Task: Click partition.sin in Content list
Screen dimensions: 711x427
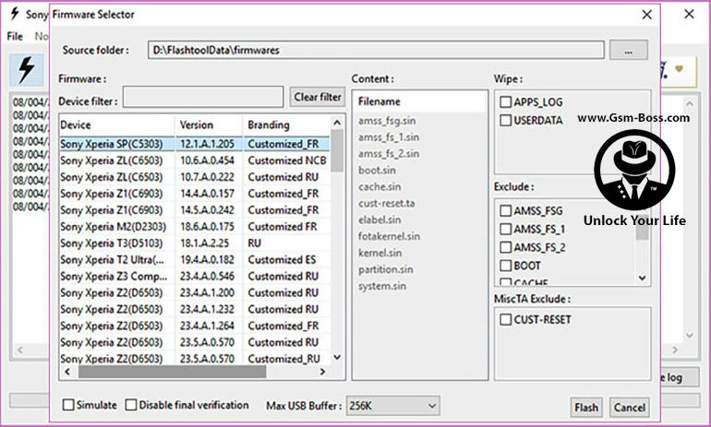Action: tap(385, 269)
